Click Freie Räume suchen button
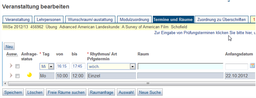The width and height of the screenshot is (256, 98). [x=66, y=92]
